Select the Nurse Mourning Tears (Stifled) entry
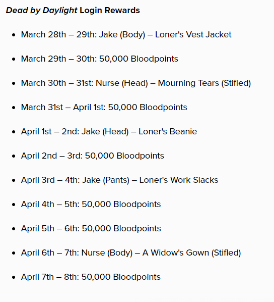The height and width of the screenshot is (302, 274). pos(136,83)
